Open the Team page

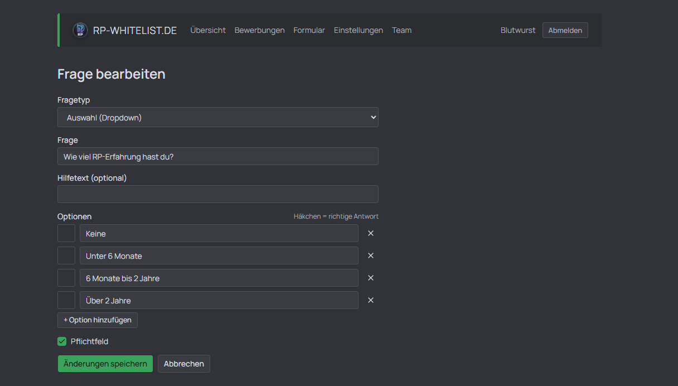[x=401, y=30]
